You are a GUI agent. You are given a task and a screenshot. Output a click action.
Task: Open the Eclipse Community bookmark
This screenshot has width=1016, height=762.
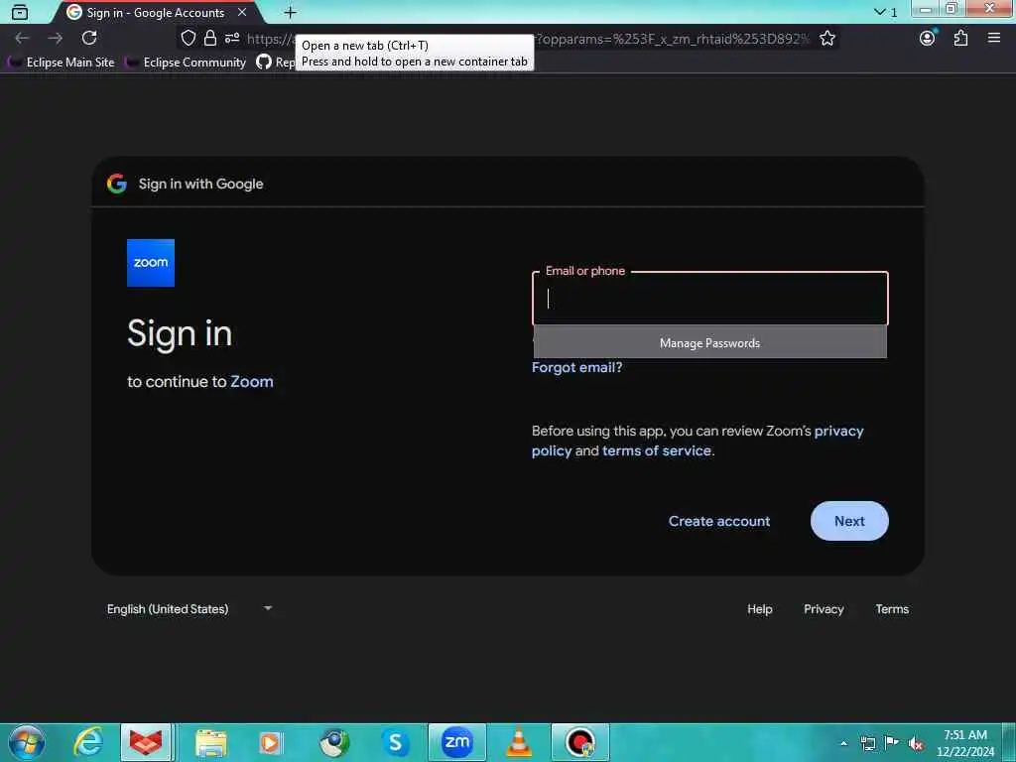[186, 63]
